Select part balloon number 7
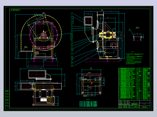The image size is (157, 117). click(72, 27)
